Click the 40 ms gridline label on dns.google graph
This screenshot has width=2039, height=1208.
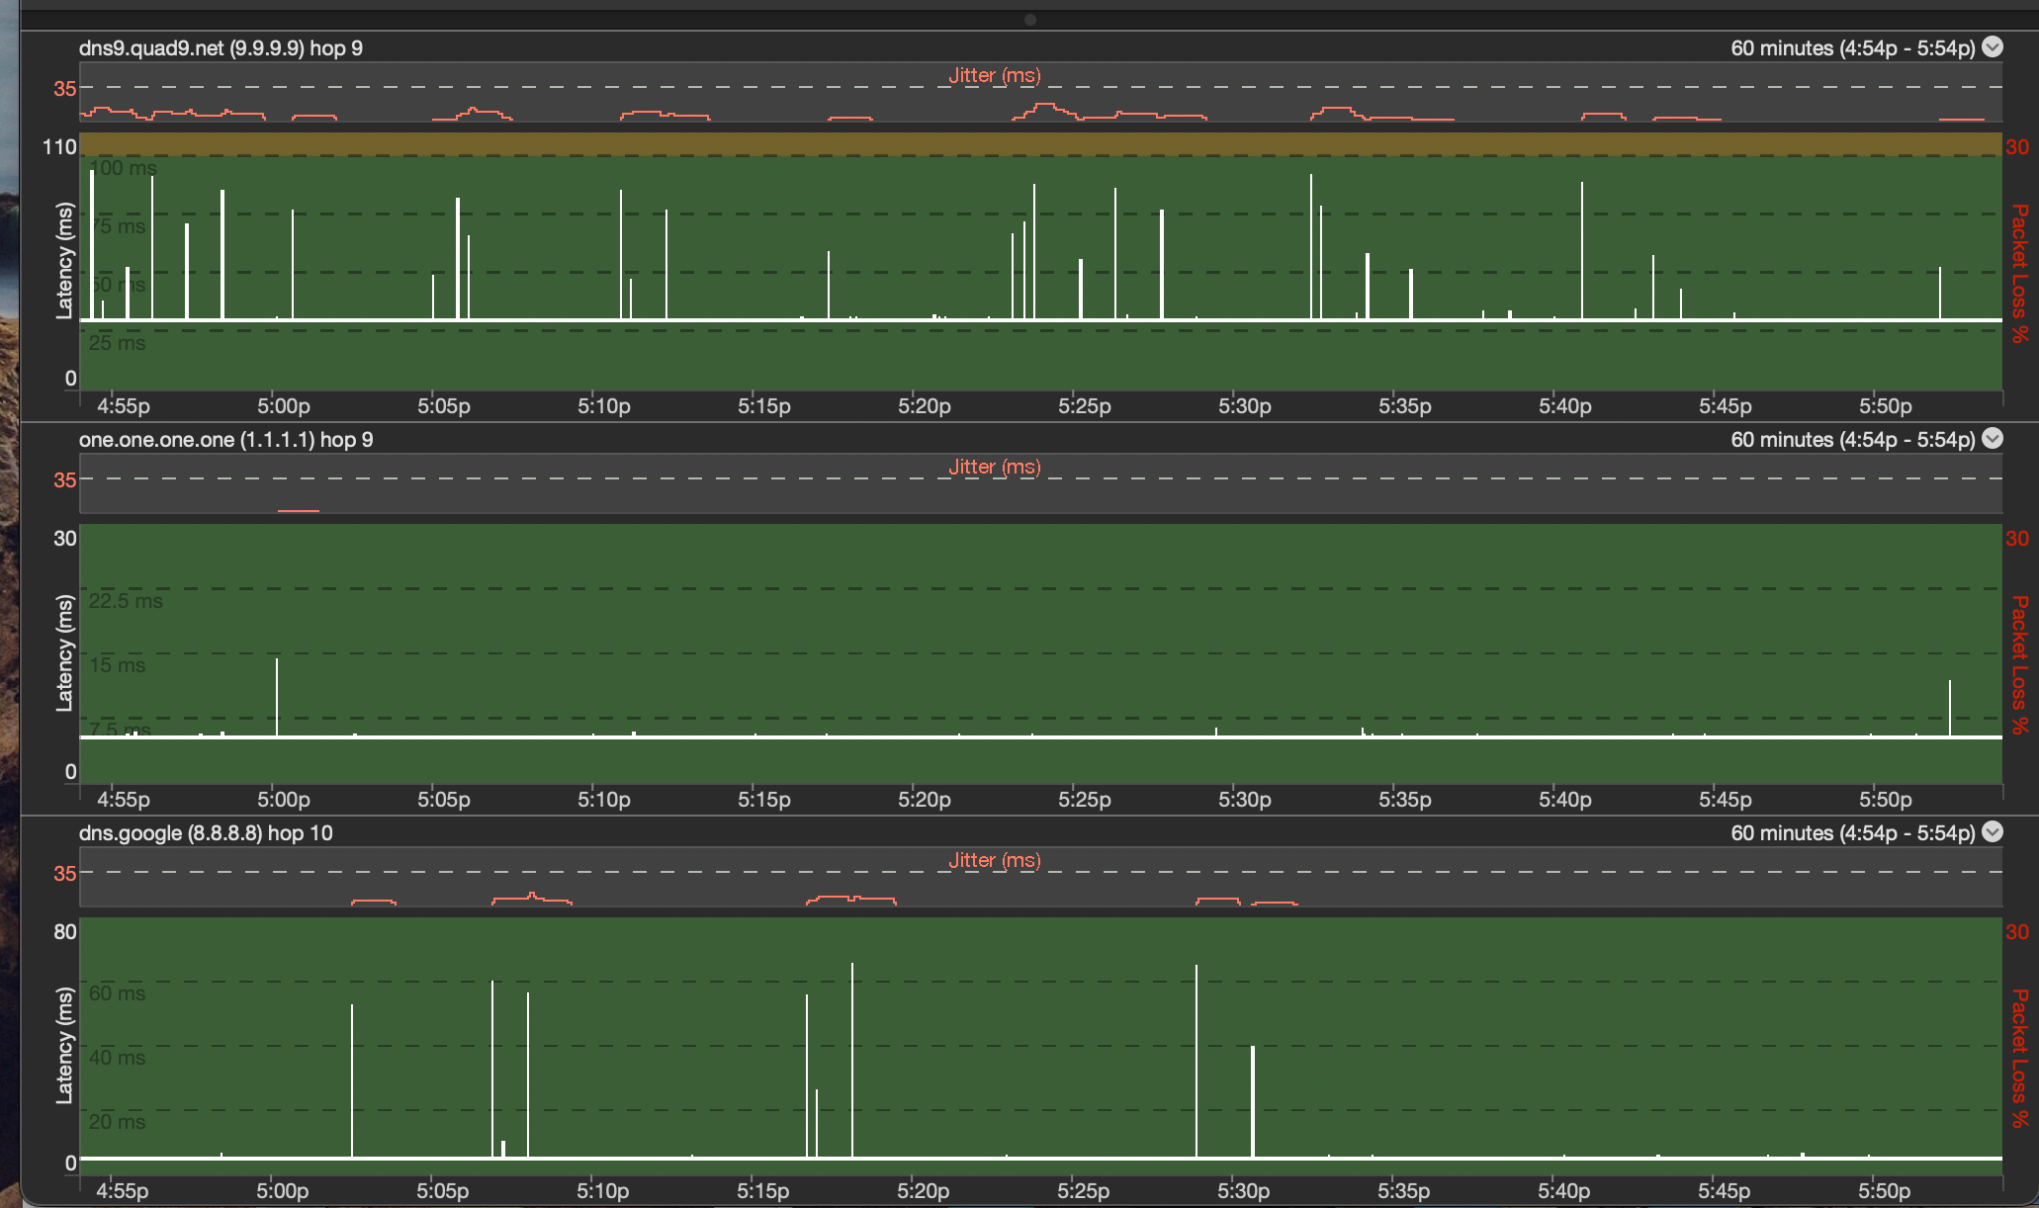[117, 1058]
